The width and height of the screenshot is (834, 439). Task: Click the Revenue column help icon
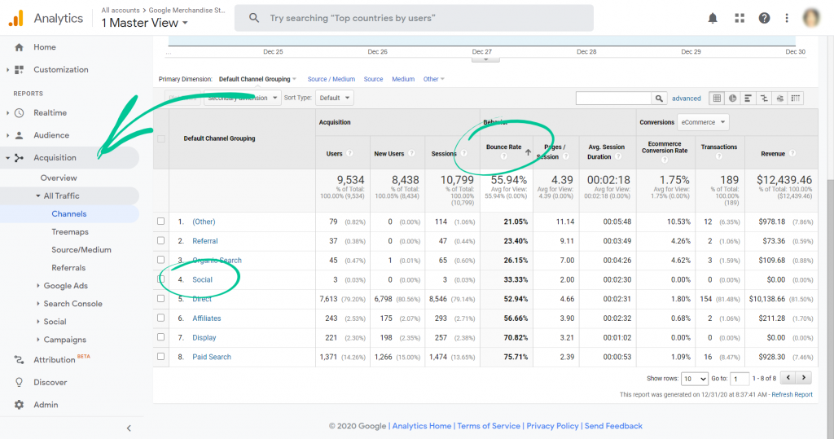coord(792,153)
